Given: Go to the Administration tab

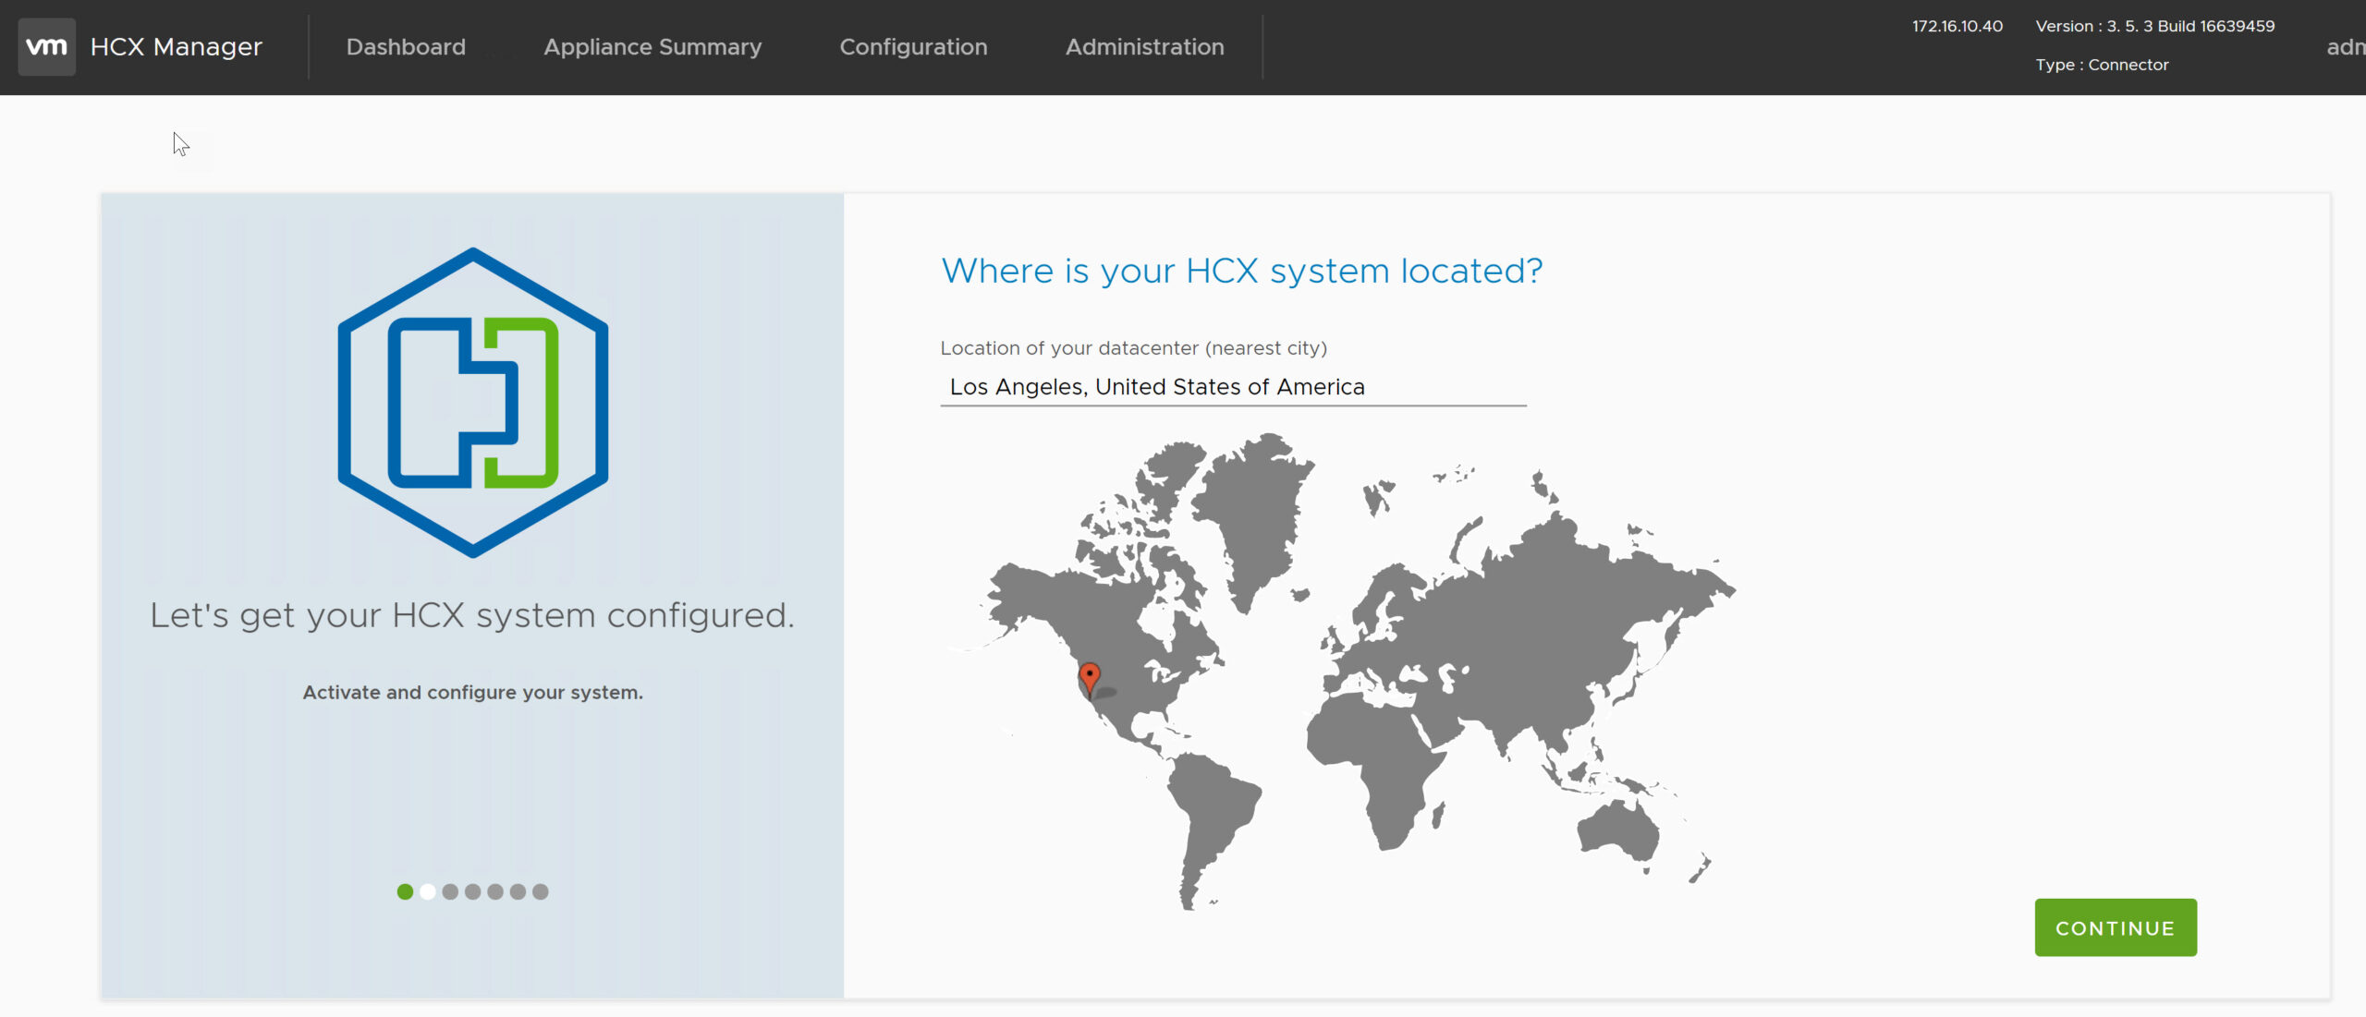Looking at the screenshot, I should pos(1144,46).
